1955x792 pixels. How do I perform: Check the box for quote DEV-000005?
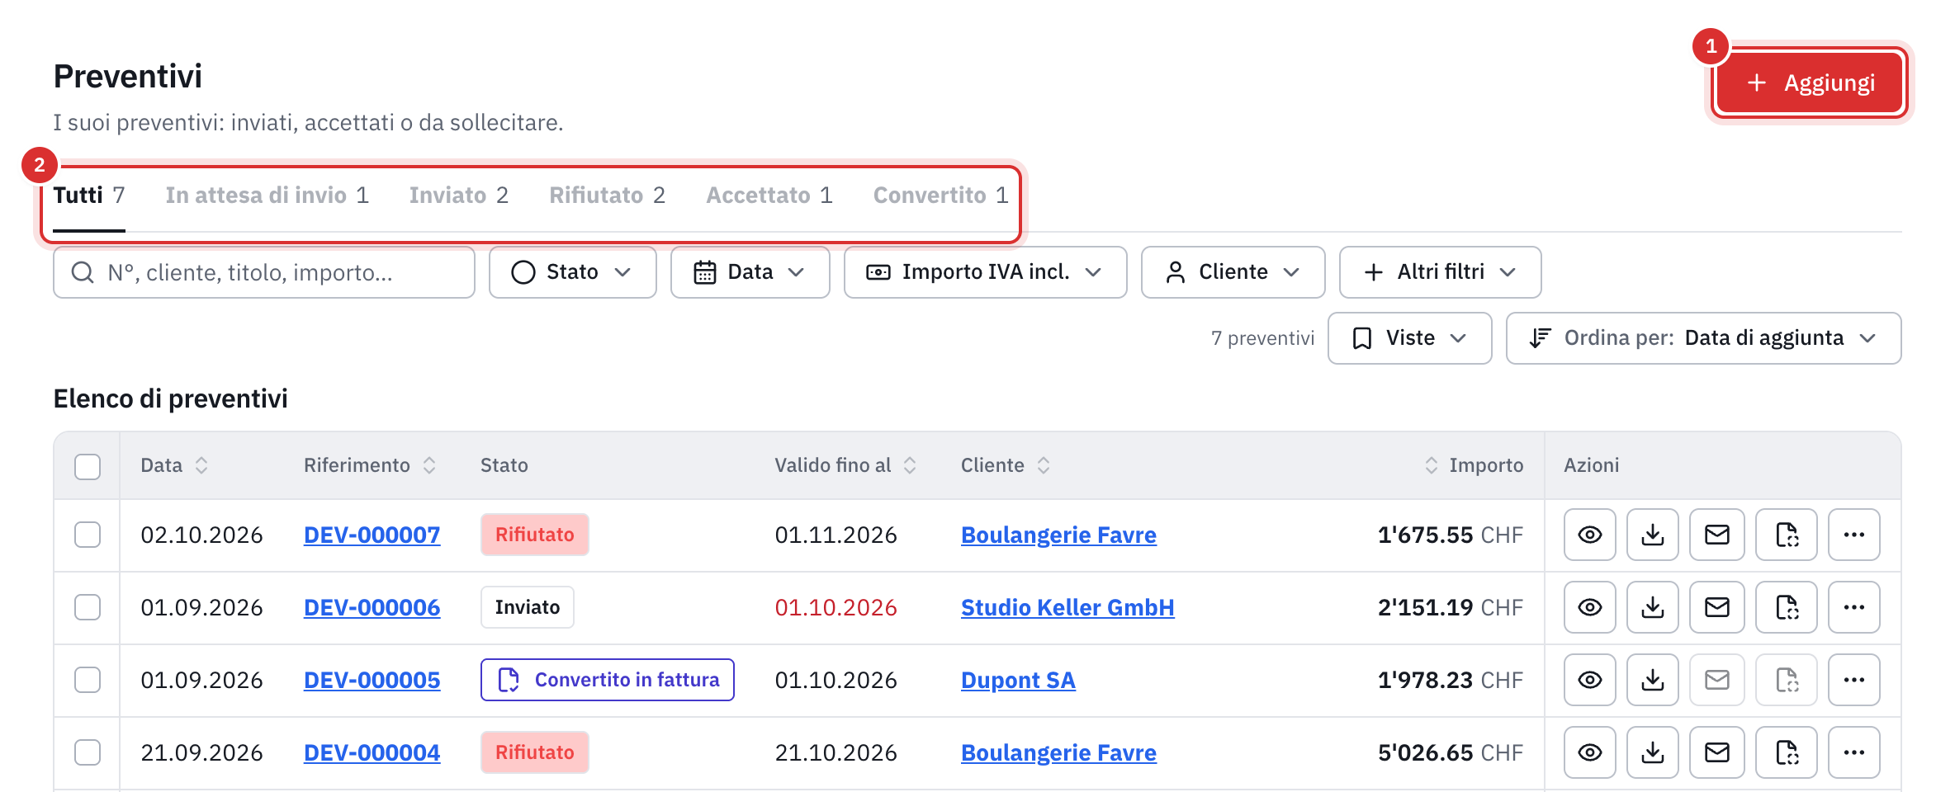88,680
